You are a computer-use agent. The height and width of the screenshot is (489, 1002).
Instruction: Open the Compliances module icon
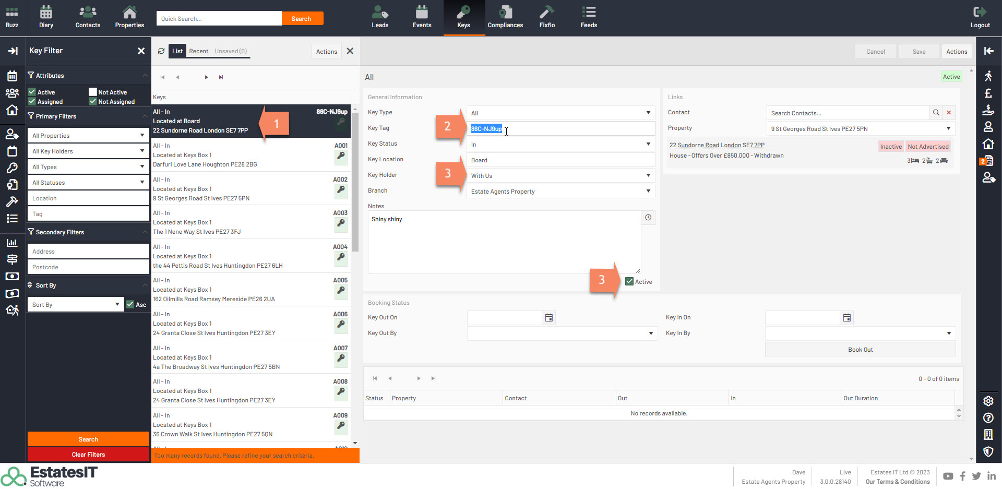pyautogui.click(x=505, y=17)
